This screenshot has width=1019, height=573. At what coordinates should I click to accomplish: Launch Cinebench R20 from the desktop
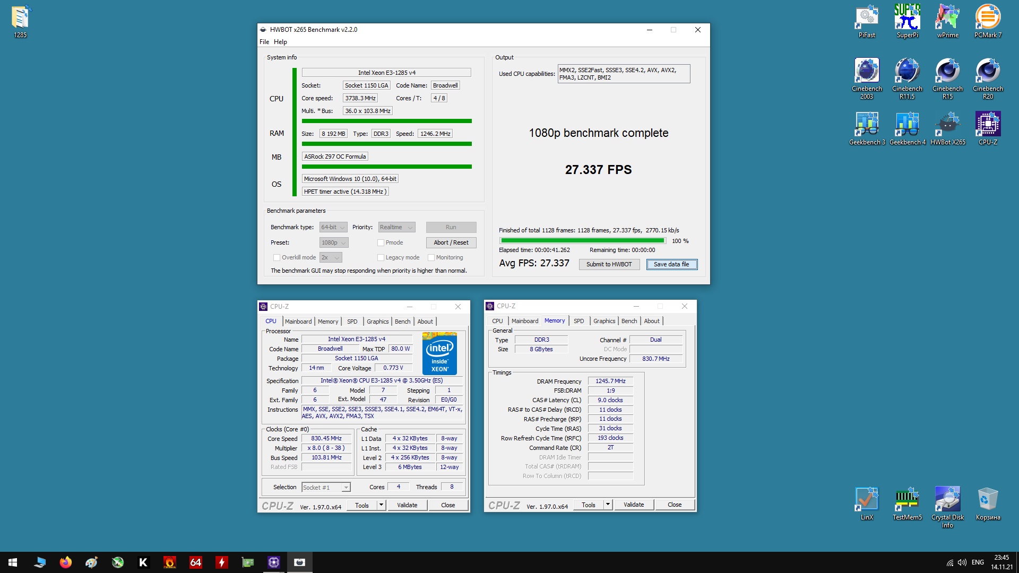pyautogui.click(x=988, y=79)
